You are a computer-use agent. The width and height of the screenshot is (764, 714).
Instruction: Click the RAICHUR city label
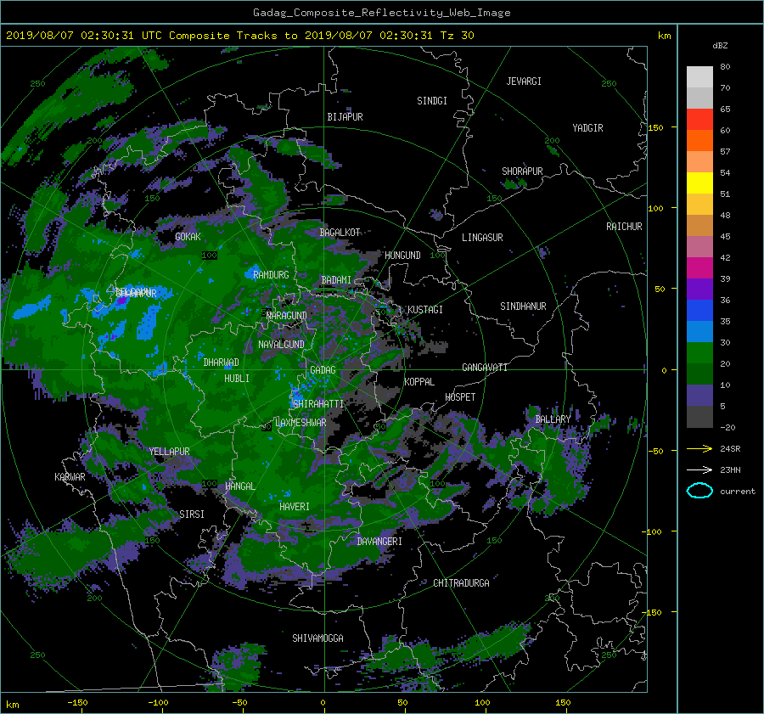[x=624, y=227]
